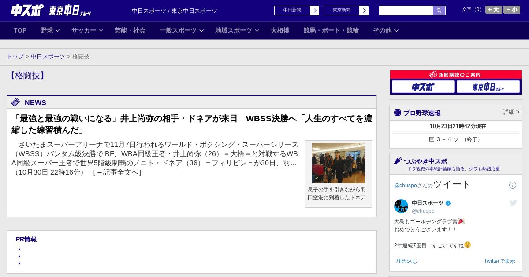Open プロ野球速報 heading link
The height and width of the screenshot is (277, 529).
(422, 113)
